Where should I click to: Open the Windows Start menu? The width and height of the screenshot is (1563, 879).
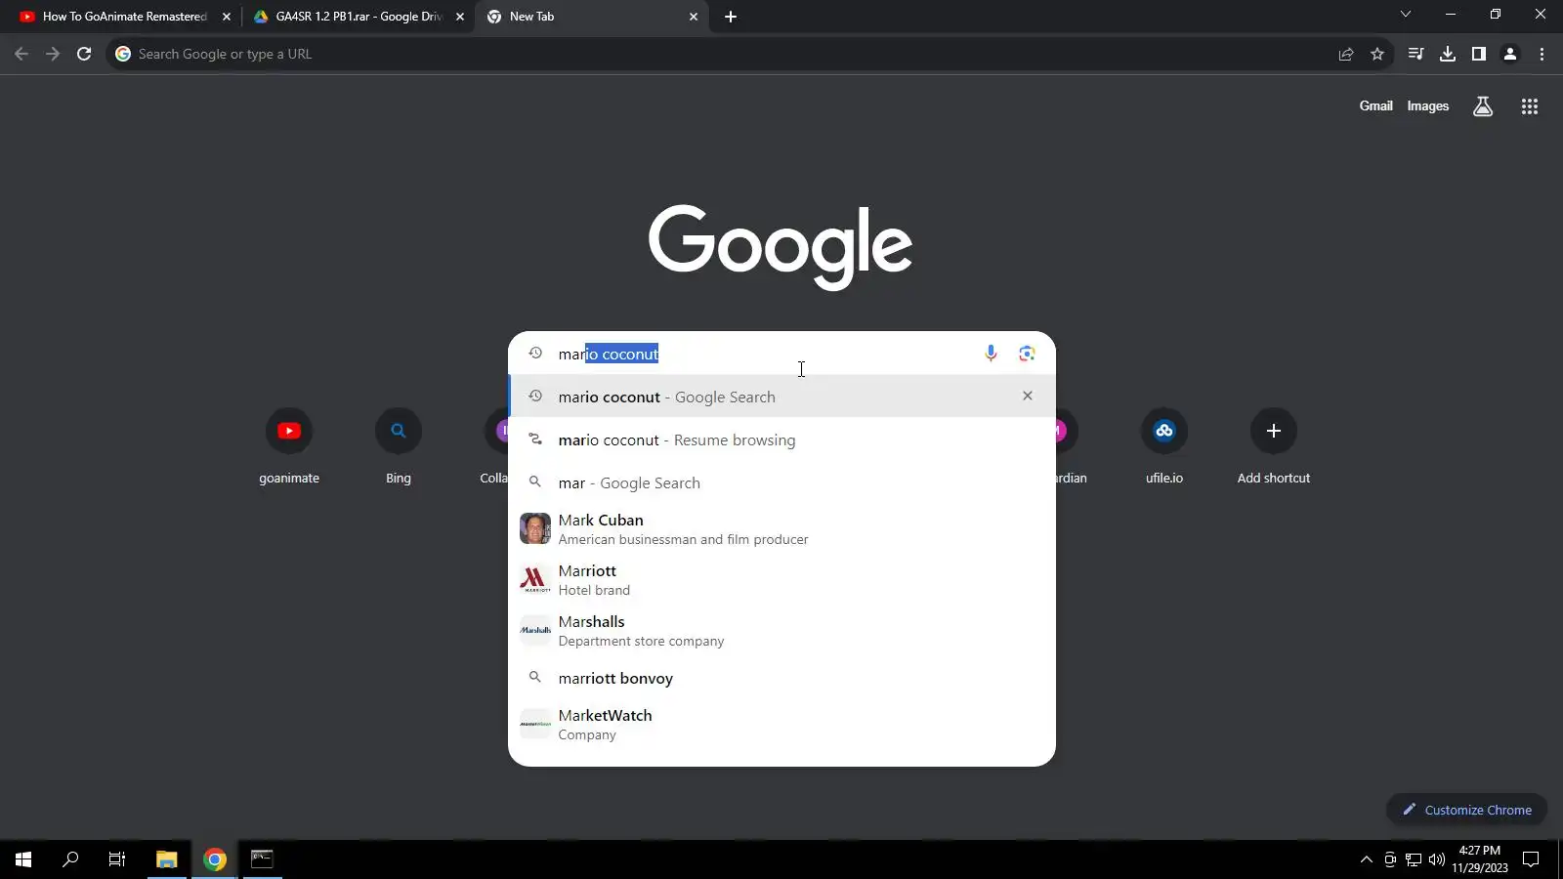(x=23, y=859)
